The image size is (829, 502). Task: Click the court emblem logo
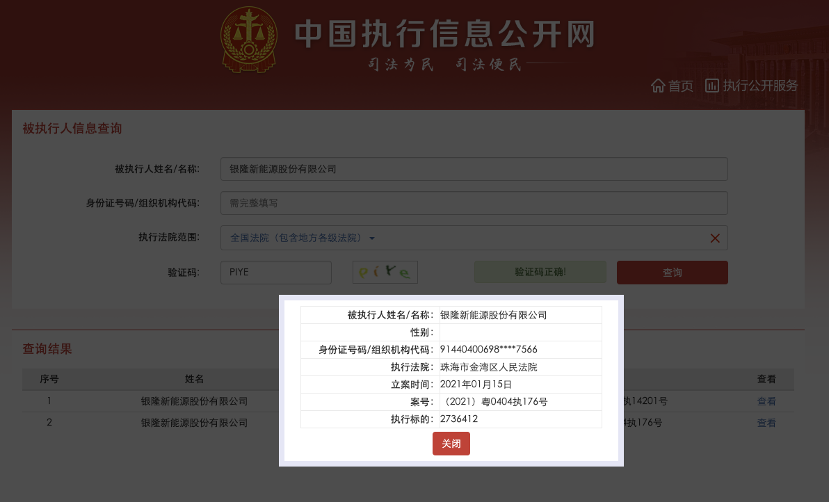(248, 40)
